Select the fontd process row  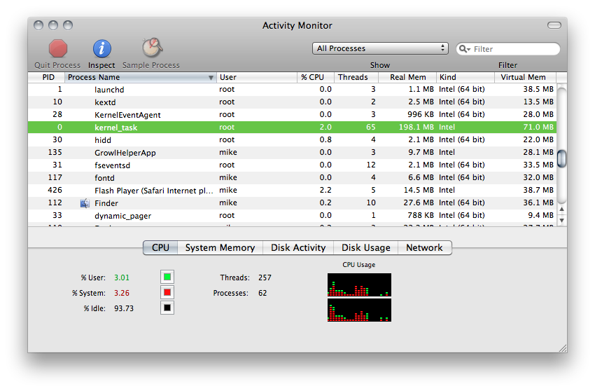(x=292, y=177)
